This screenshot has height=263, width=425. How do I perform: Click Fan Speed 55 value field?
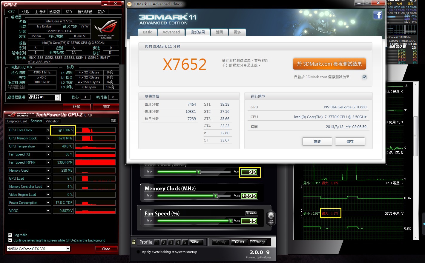tap(249, 221)
